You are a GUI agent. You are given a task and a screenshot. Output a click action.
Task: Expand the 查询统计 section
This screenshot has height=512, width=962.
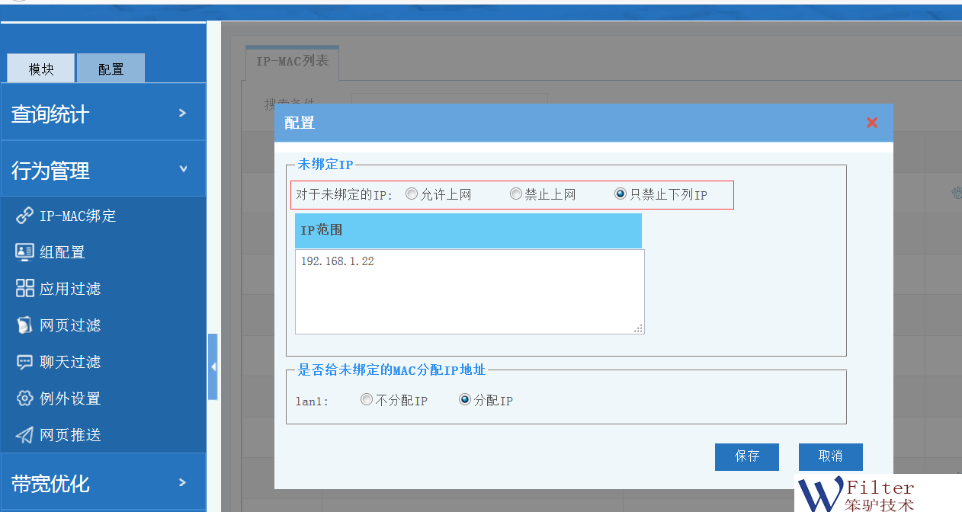tap(103, 114)
